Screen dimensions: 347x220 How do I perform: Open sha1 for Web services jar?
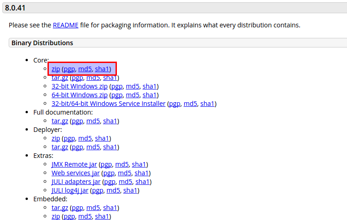(x=142, y=173)
